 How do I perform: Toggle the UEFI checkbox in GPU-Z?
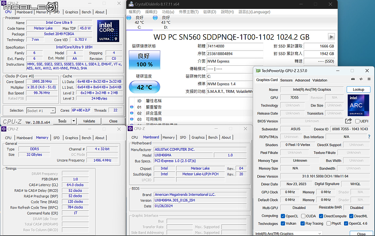pyautogui.click(x=357, y=121)
